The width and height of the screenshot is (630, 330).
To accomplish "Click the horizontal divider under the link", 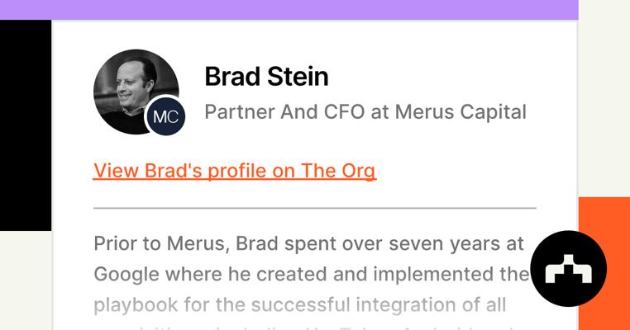I will [x=314, y=208].
